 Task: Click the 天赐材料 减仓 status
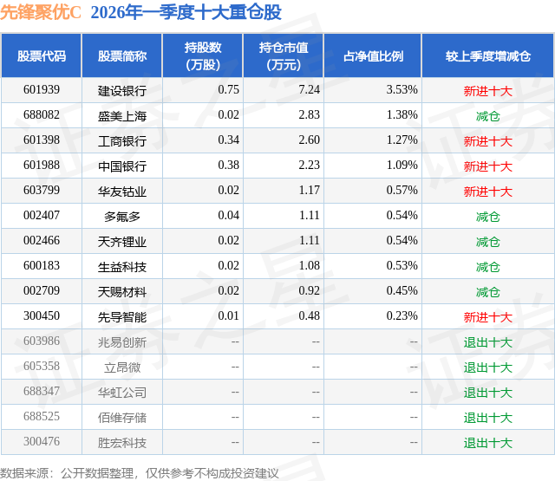coord(488,292)
